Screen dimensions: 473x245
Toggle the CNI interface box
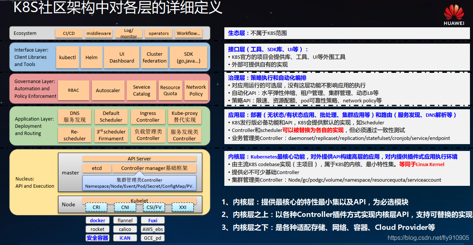125,207
